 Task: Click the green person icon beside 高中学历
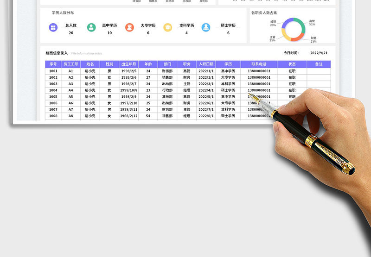pos(92,28)
